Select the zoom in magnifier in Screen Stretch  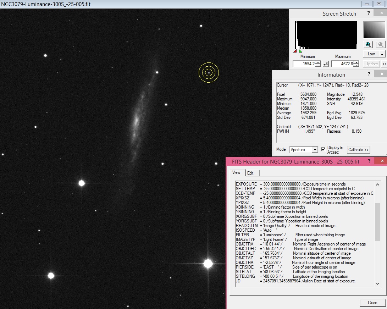(x=368, y=44)
